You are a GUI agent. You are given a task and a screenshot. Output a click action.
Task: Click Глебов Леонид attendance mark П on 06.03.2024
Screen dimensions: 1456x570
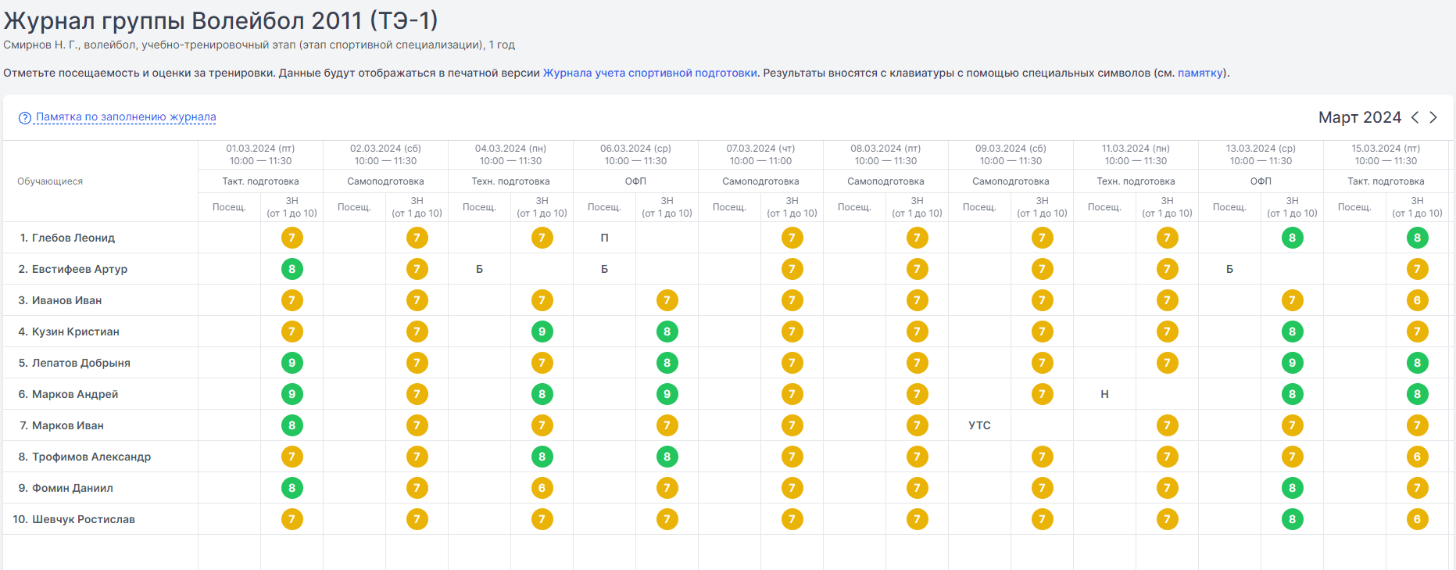(x=605, y=238)
